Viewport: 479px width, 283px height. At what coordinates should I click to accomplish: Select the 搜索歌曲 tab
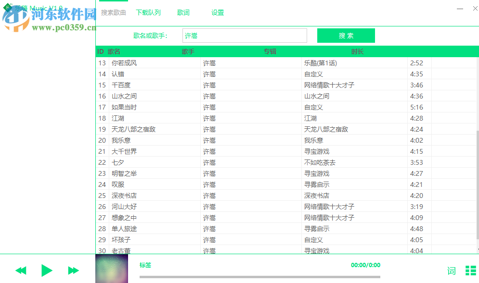[113, 12]
